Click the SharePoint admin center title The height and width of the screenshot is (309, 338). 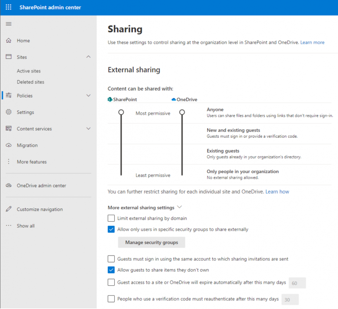[x=50, y=7]
